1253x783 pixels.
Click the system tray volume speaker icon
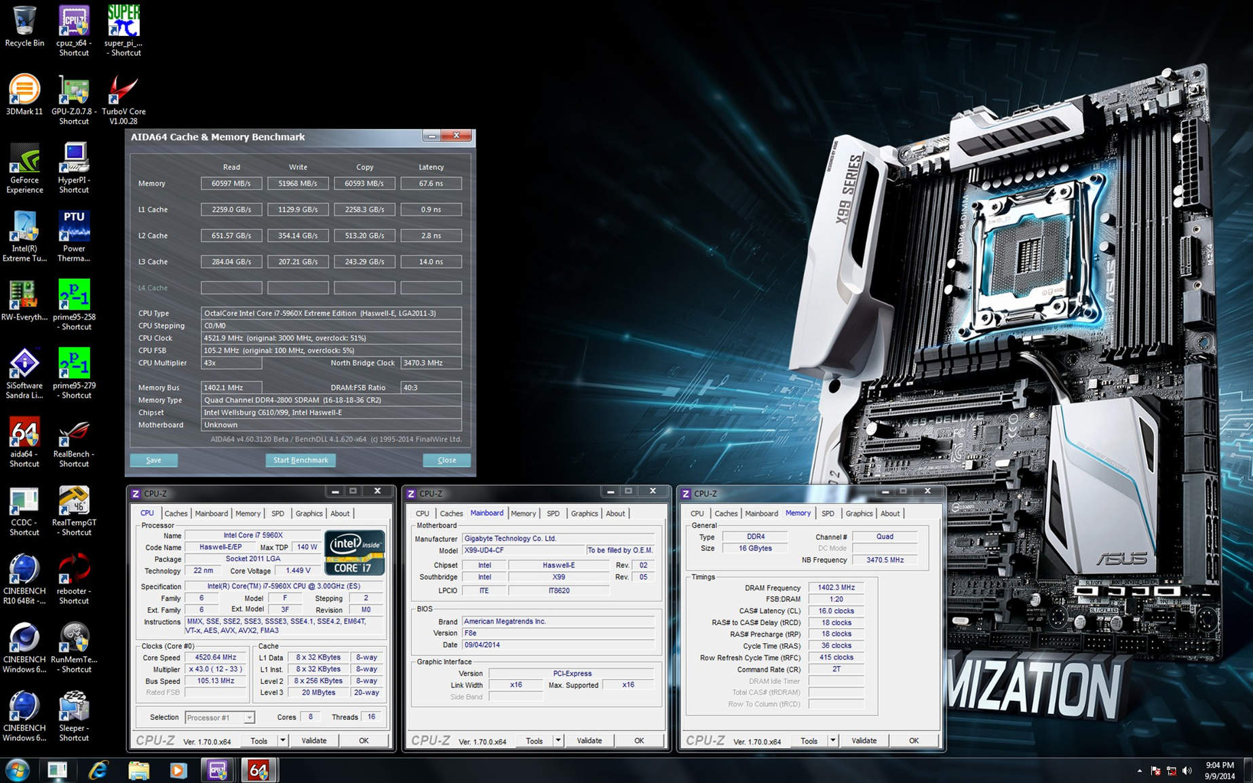[1187, 771]
